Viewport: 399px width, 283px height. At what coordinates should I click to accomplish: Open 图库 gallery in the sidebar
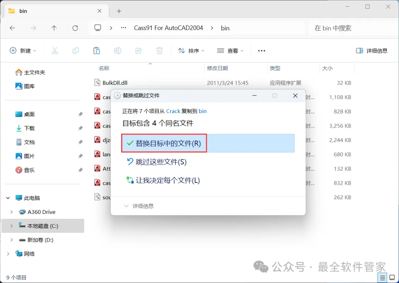25,86
